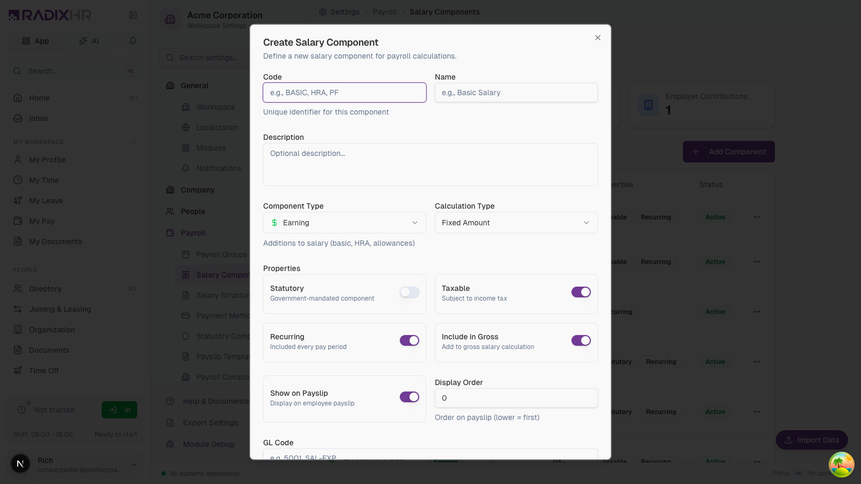Open notifications bell icon
861x484 pixels.
coord(133,41)
